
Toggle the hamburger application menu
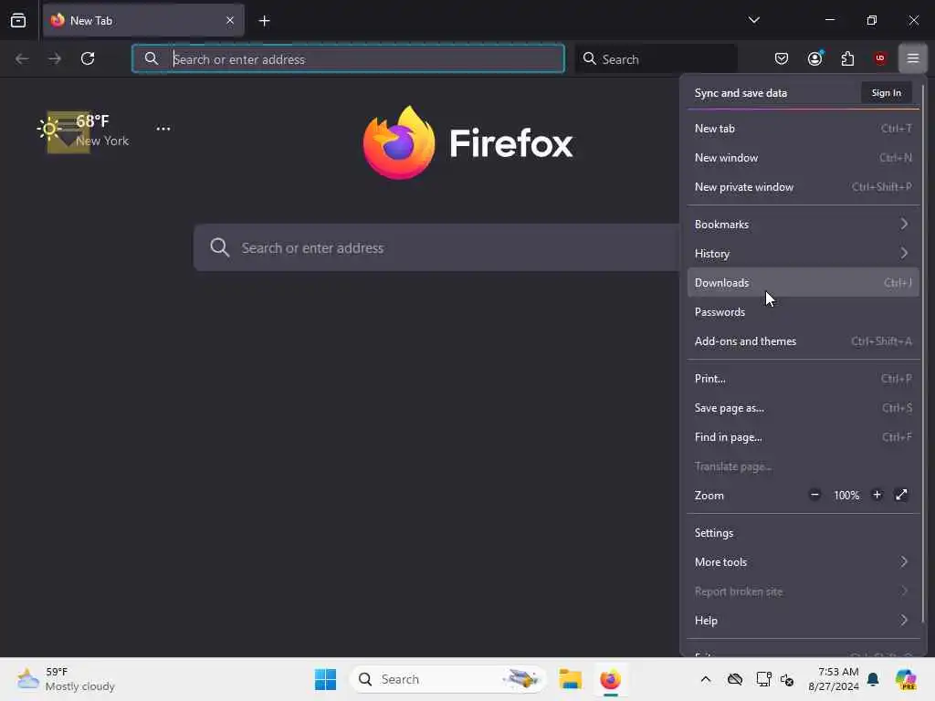[x=913, y=58]
